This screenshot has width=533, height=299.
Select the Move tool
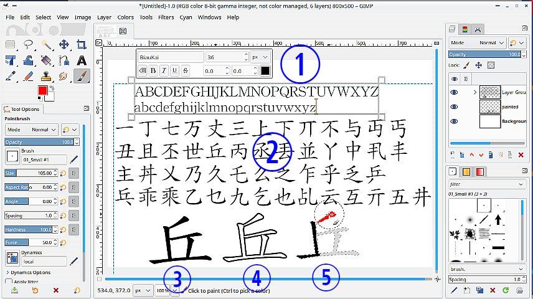pyautogui.click(x=64, y=45)
